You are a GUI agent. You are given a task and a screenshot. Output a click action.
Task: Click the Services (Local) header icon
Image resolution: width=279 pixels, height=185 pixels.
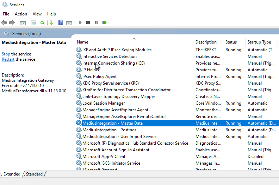pos(6,33)
